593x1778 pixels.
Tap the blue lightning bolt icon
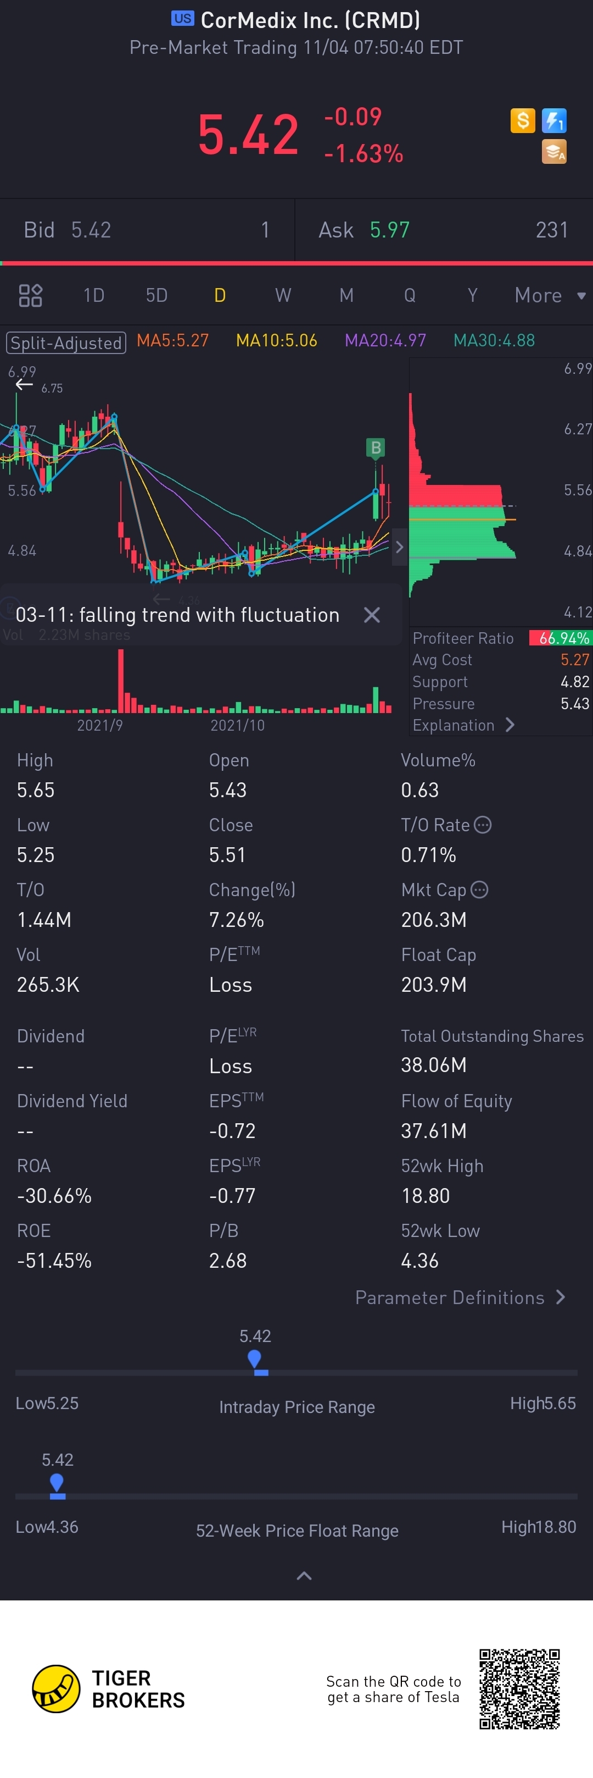[x=555, y=121]
